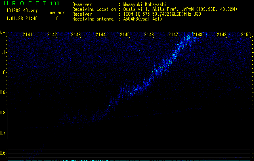Select the filename 1101282140.png
The width and height of the screenshot is (254, 161).
[21, 11]
